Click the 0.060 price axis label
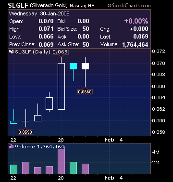 click(x=159, y=121)
